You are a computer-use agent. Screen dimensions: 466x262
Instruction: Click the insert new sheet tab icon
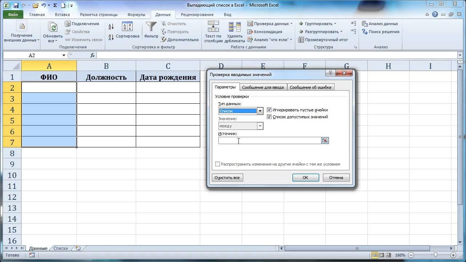78,248
